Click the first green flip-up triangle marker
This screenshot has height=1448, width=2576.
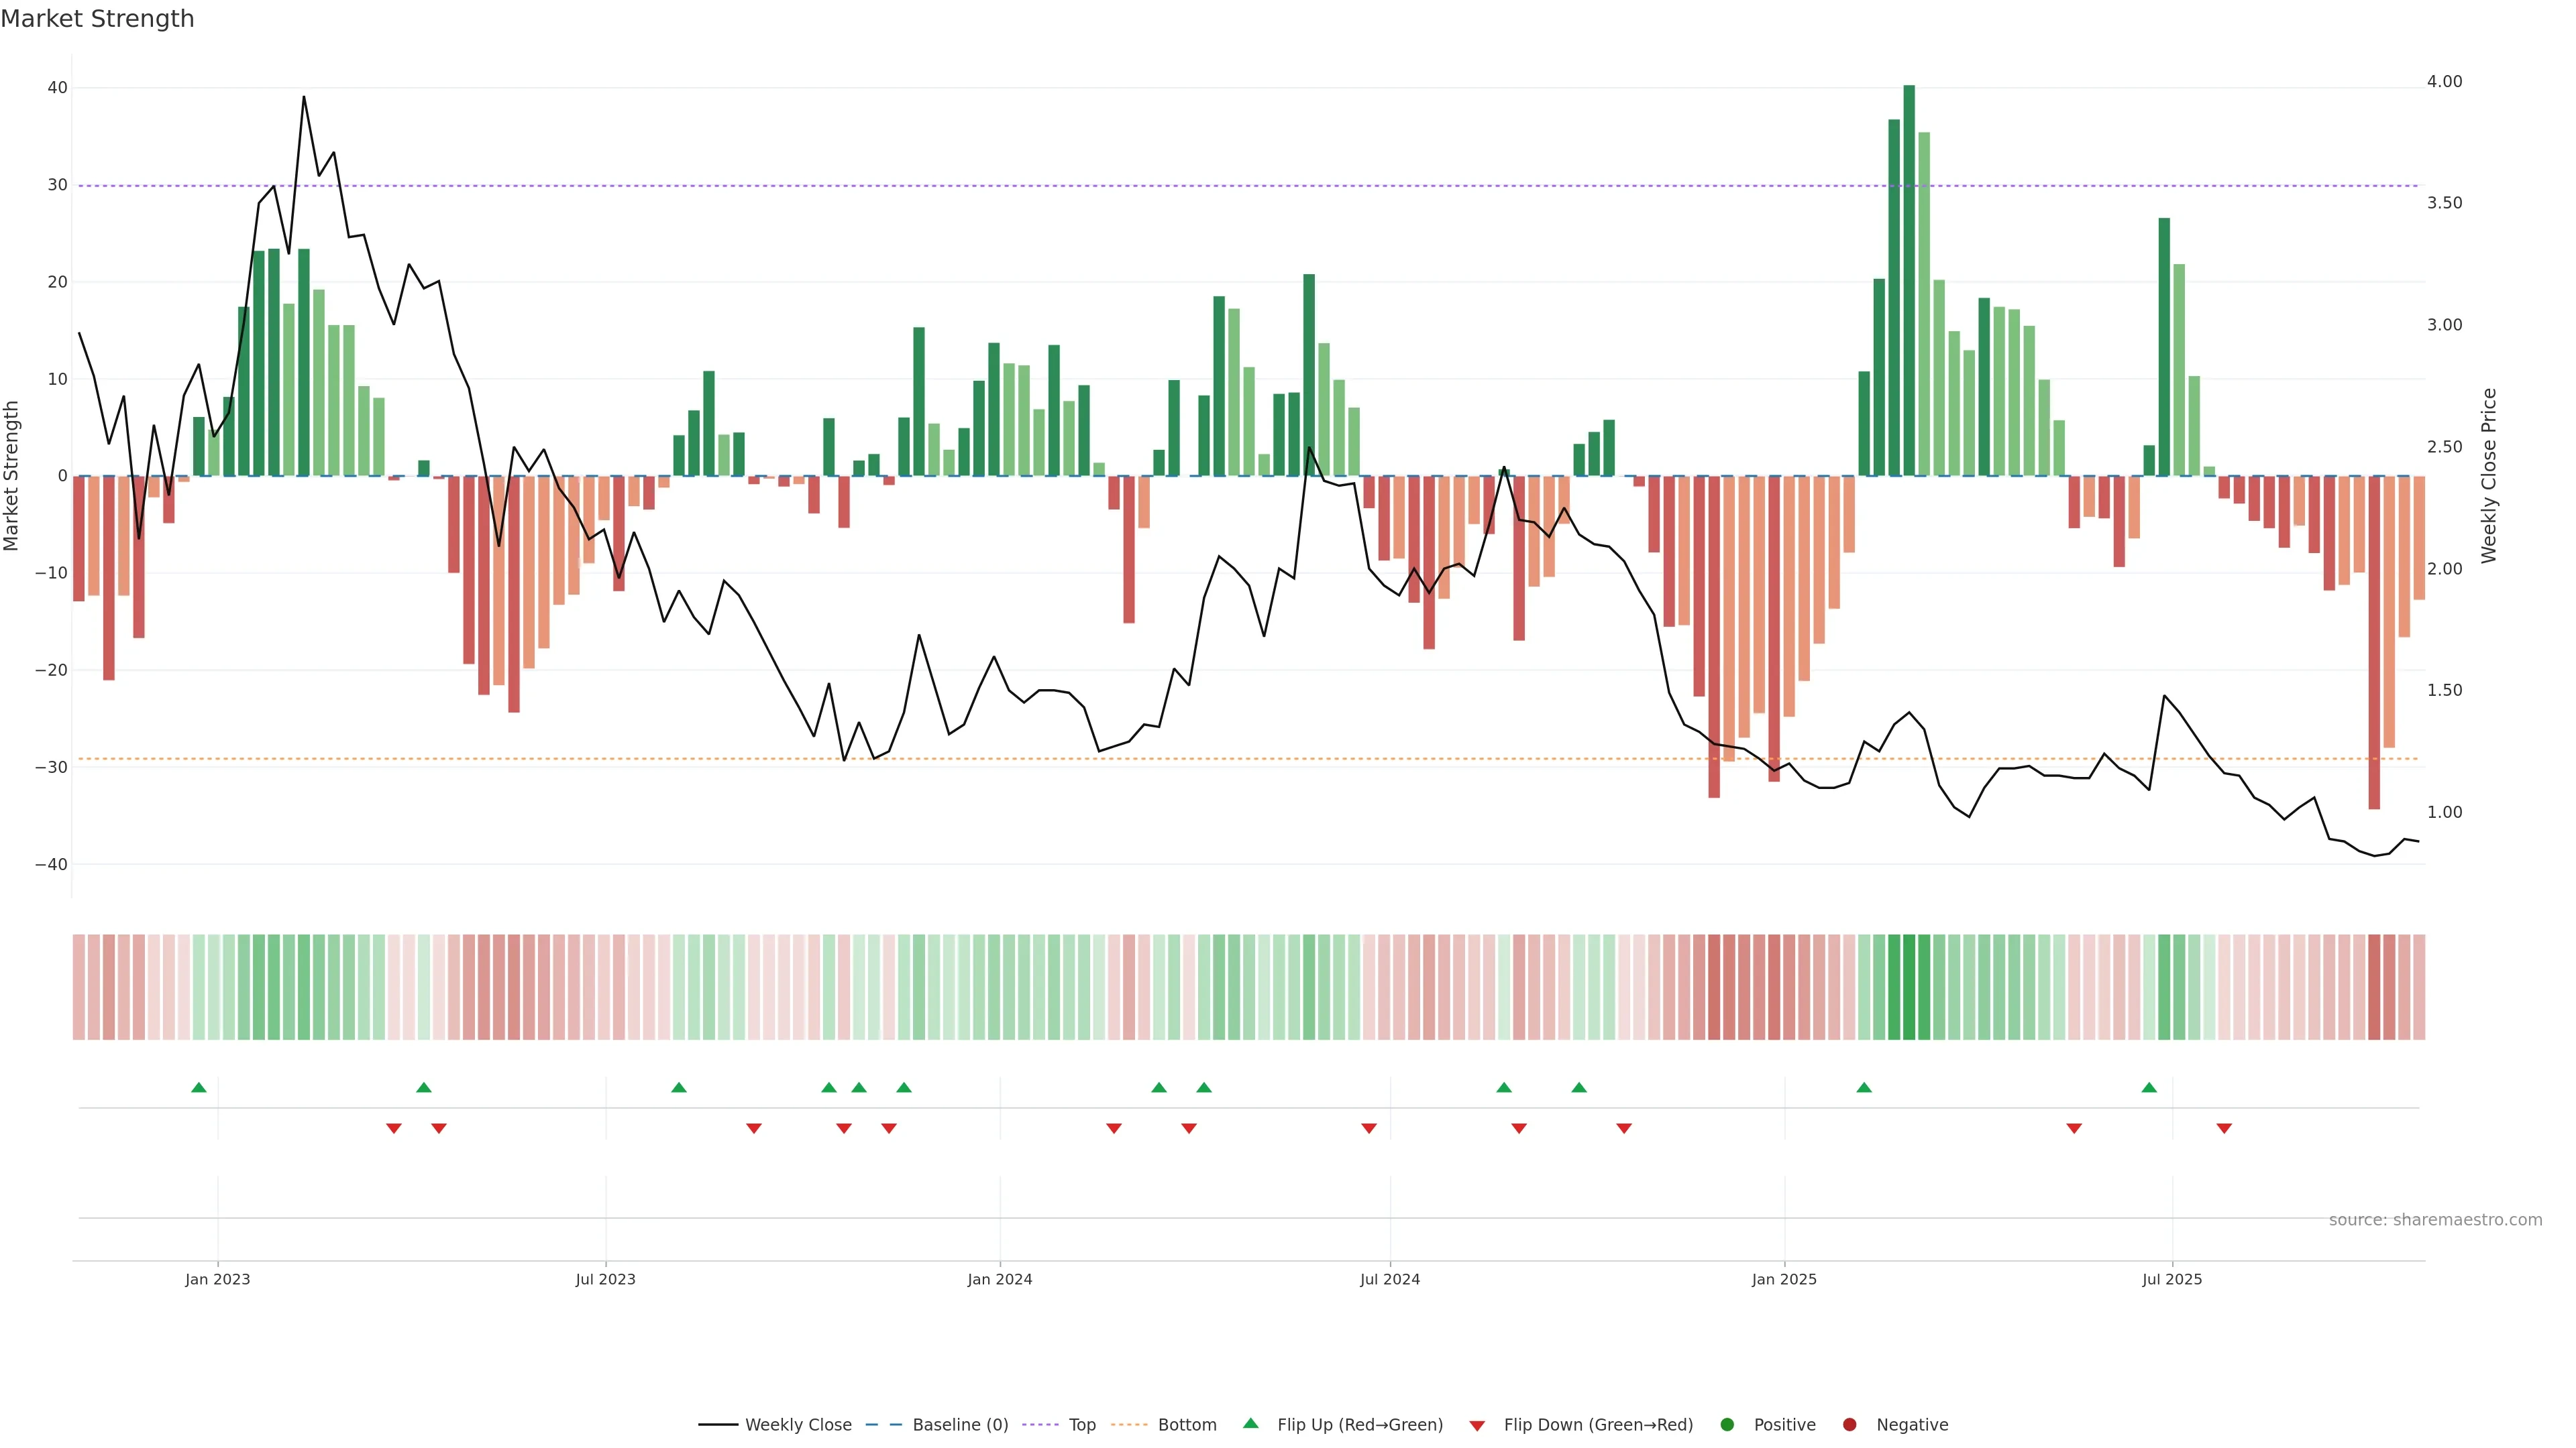point(199,1087)
